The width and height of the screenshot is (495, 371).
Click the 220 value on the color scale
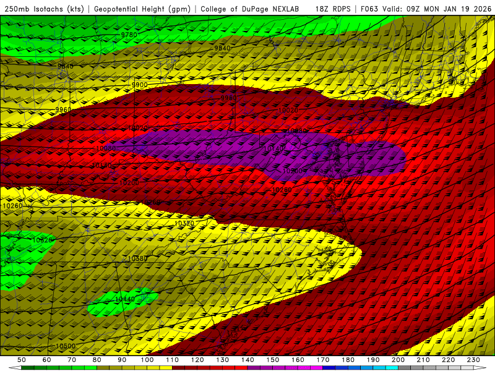449,360
